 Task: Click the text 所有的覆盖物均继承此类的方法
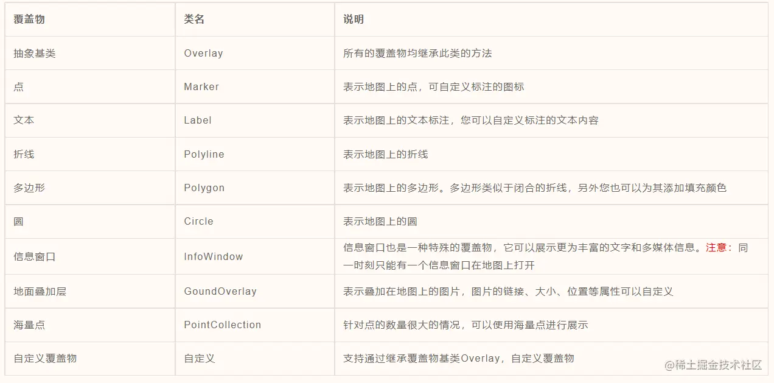[x=417, y=54]
